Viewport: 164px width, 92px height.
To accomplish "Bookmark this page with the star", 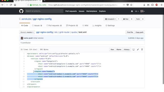I will (131, 5).
